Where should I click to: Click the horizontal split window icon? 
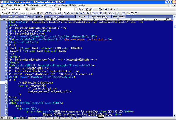click(x=104, y=13)
